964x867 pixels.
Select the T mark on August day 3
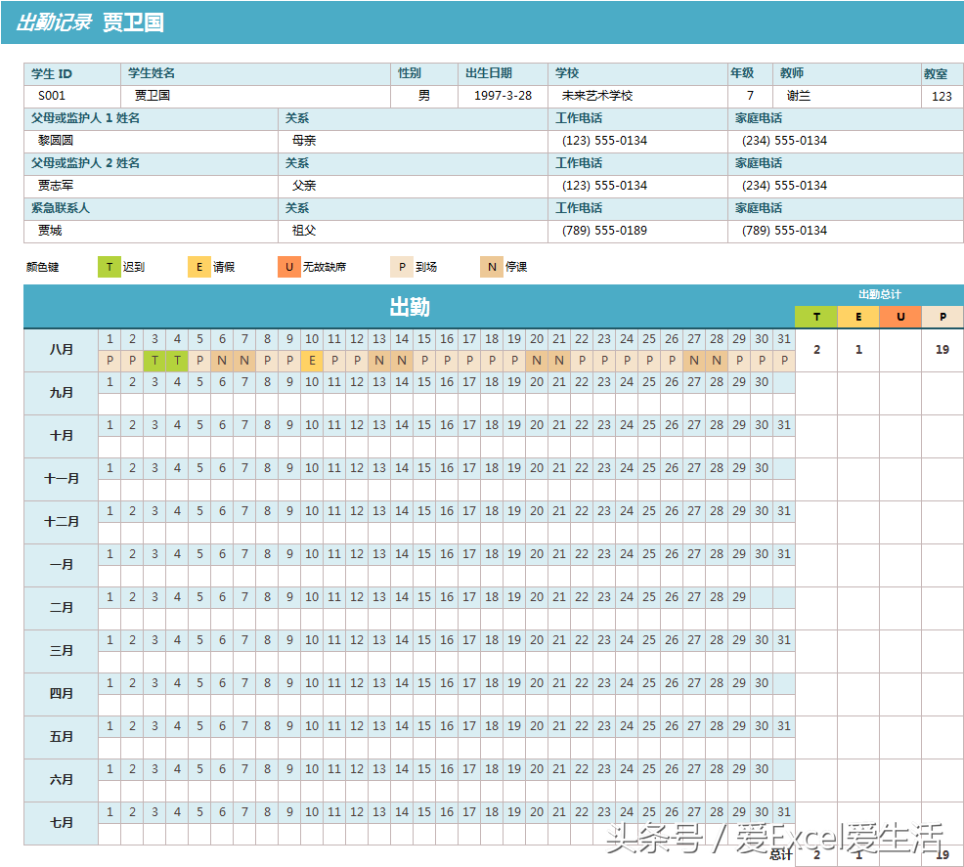tap(154, 361)
